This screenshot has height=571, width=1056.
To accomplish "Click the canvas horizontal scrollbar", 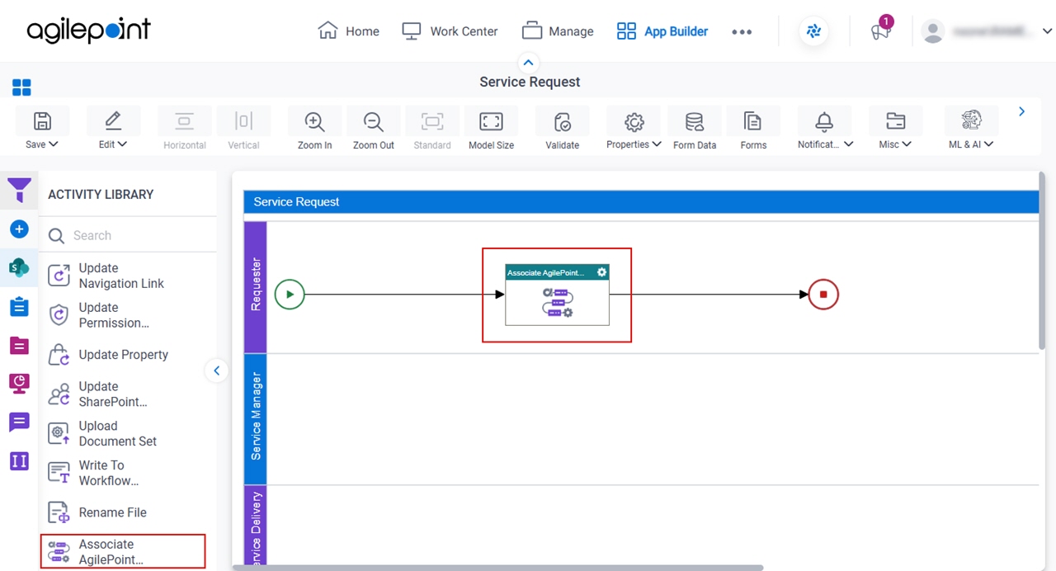I will pos(498,567).
